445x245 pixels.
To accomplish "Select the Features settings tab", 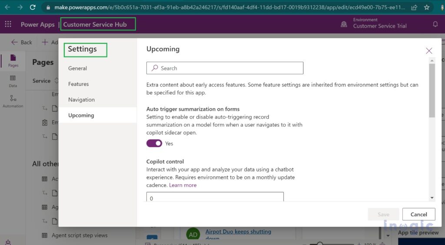I will click(98, 84).
